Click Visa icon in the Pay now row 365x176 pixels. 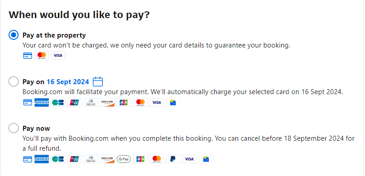click(x=189, y=159)
